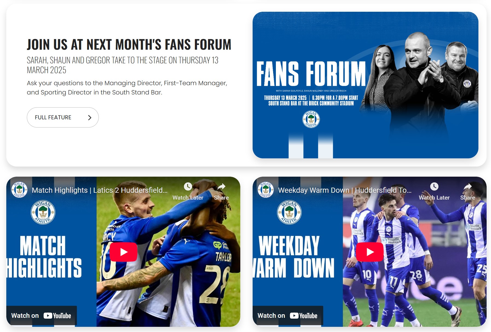491x332 pixels.
Task: Click the Wigan Athletic crest on Fans Forum banner
Action: tap(311, 119)
